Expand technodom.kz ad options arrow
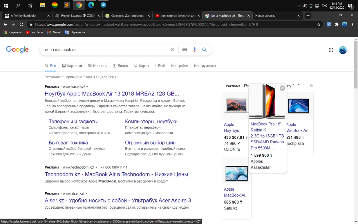Image resolution: width=358 pixels, height=224 pixels. [96, 167]
